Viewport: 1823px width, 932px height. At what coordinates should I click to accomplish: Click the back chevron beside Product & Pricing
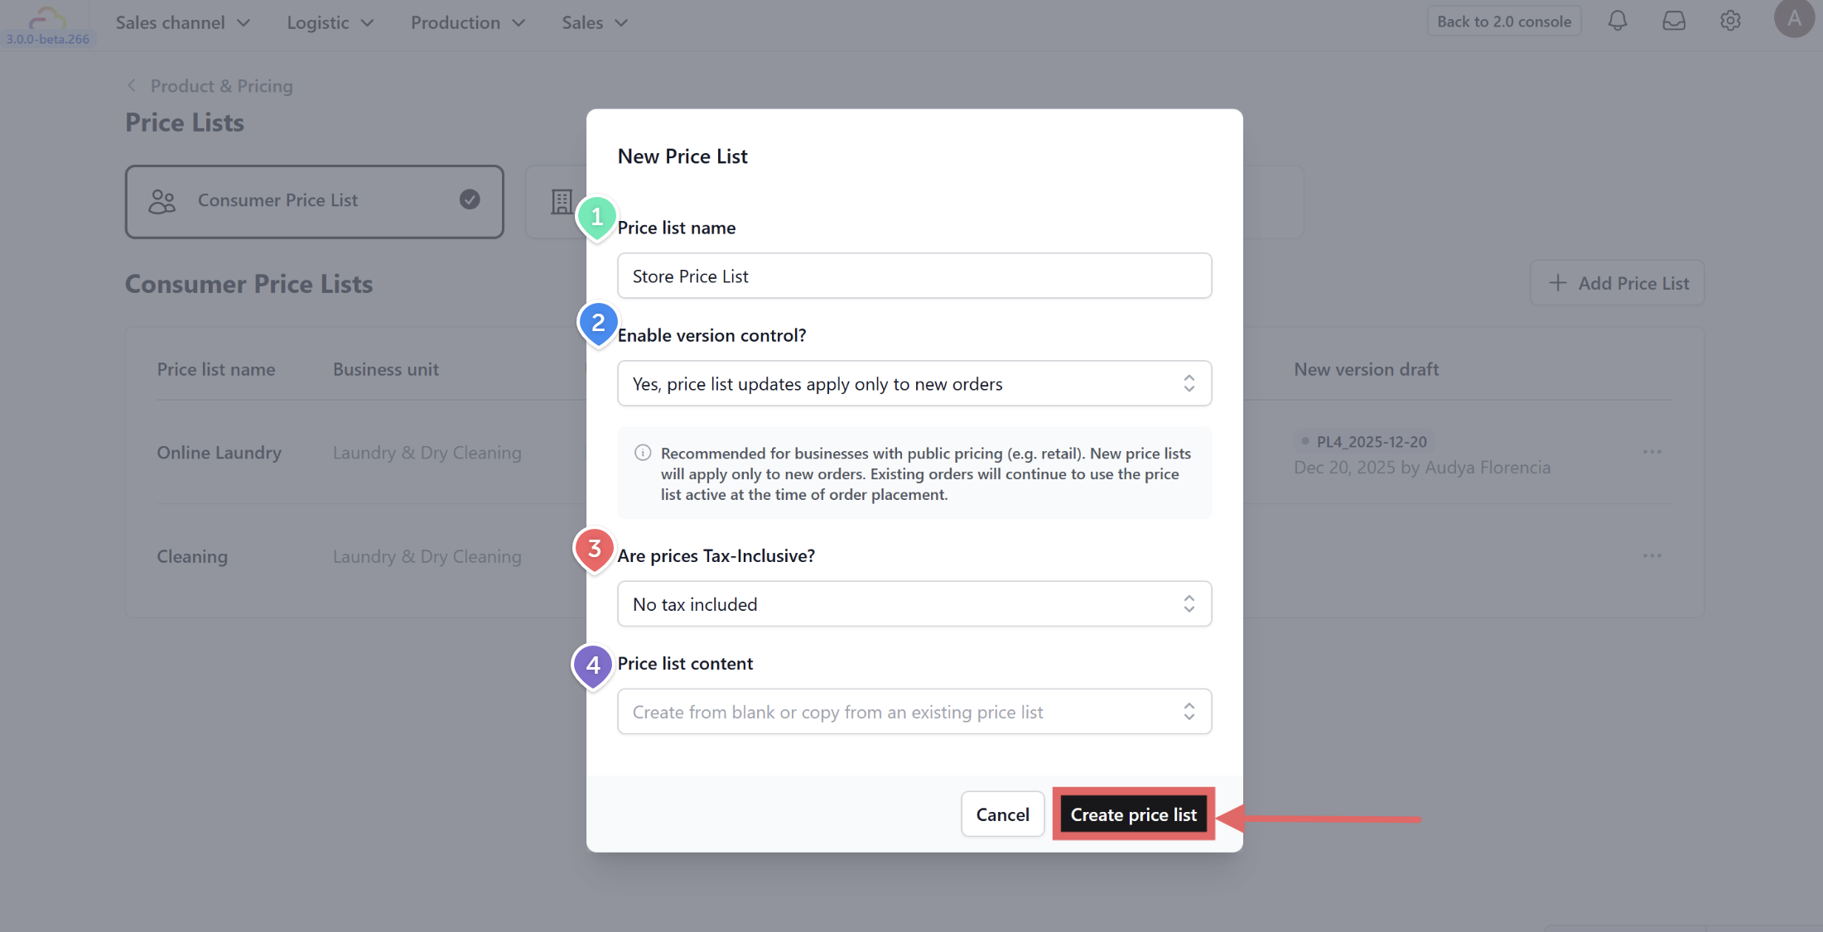[x=132, y=86]
